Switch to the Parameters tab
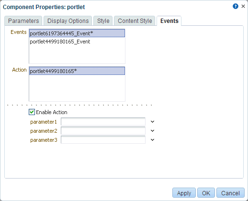Screen dimensions: 248x201 coord(23,21)
